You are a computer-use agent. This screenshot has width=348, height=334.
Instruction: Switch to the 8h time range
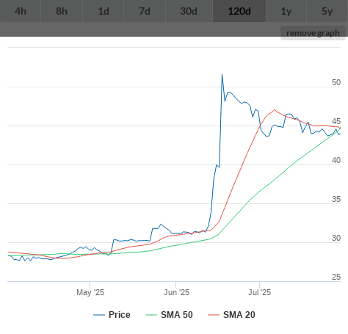62,11
